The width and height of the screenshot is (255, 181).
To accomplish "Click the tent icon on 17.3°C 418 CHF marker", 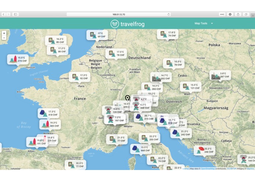I will [x=43, y=113].
